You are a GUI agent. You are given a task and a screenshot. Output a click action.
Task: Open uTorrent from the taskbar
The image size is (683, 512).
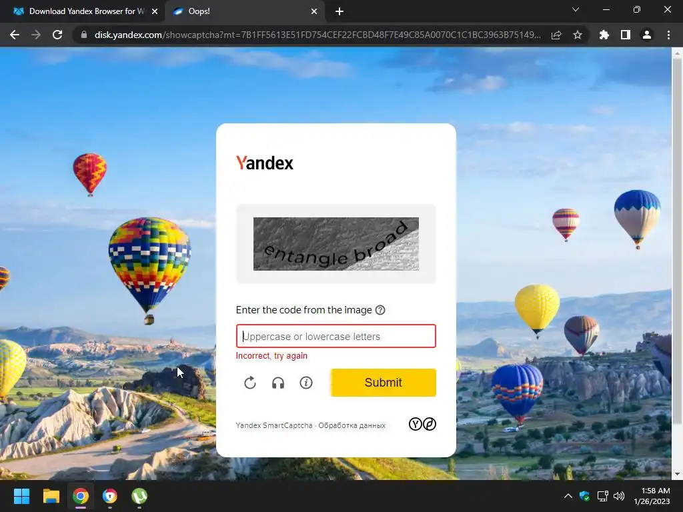click(x=139, y=496)
